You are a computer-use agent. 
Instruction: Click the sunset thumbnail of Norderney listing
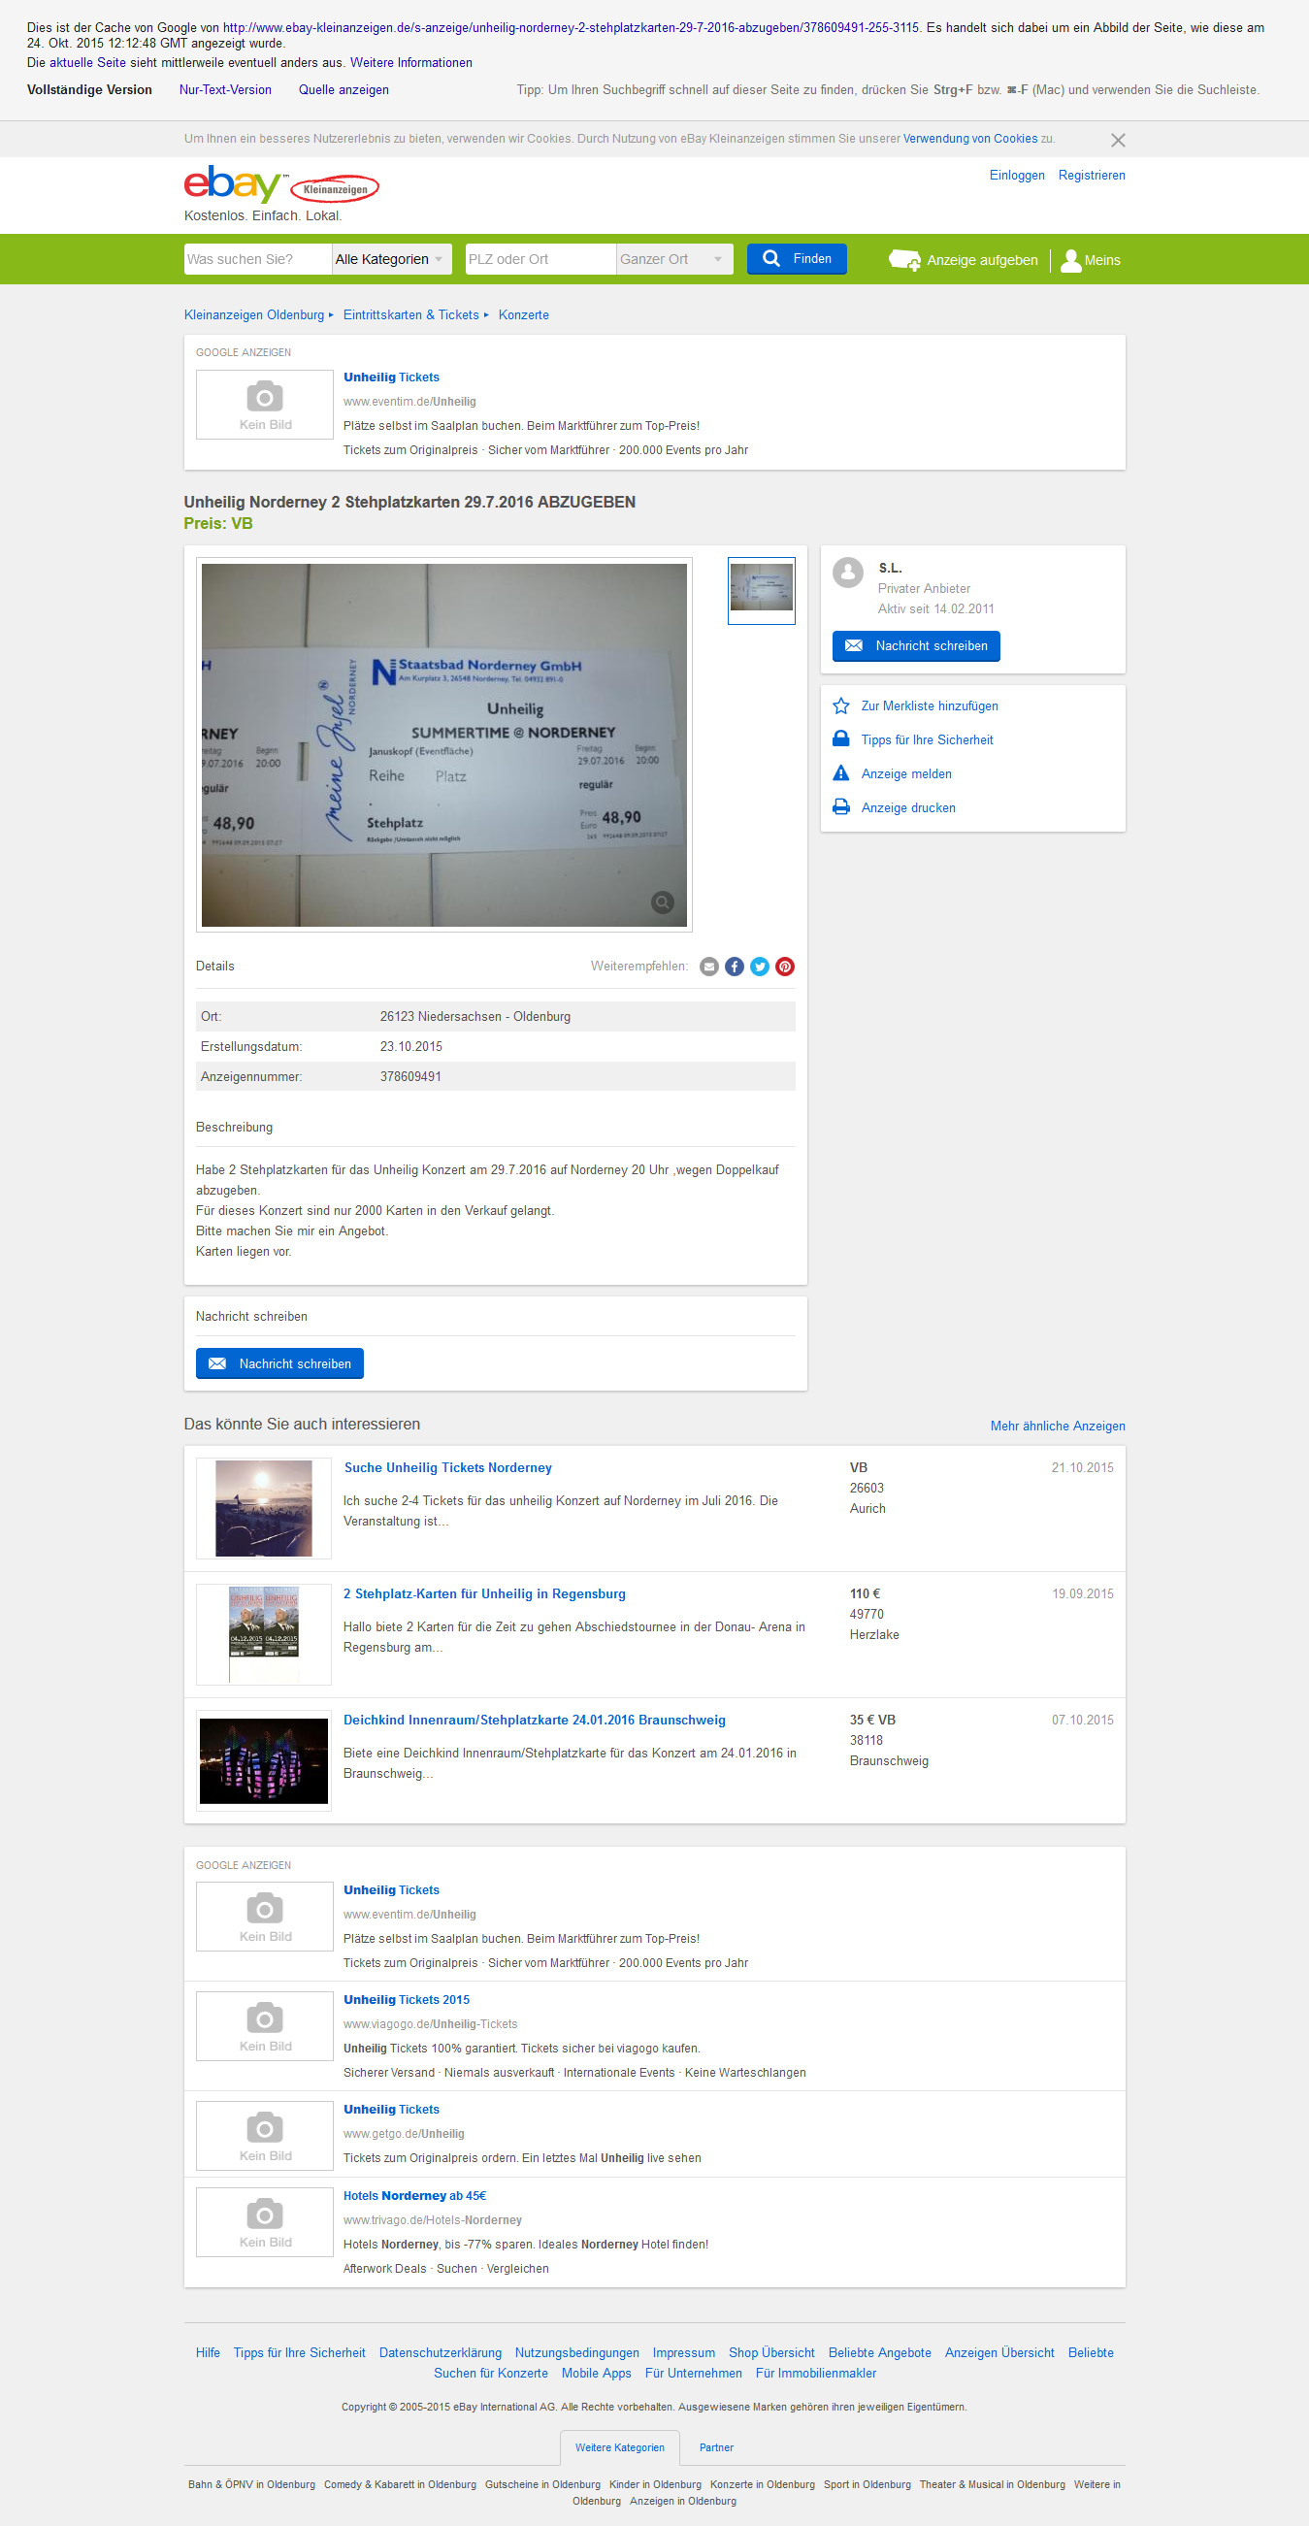[x=264, y=1508]
